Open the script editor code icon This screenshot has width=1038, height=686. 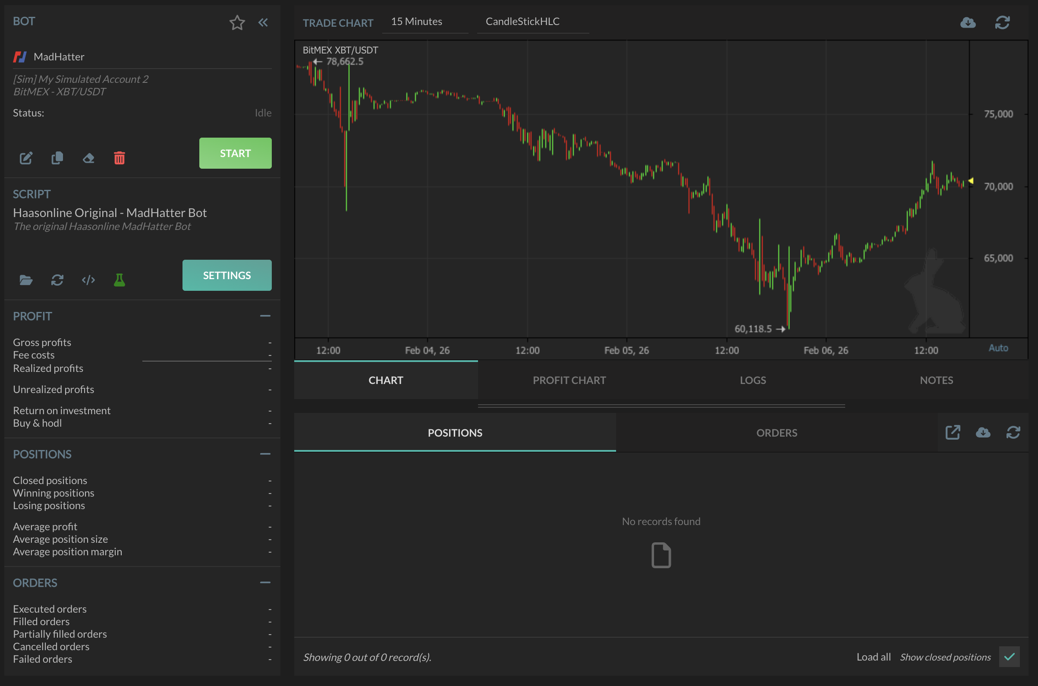88,280
